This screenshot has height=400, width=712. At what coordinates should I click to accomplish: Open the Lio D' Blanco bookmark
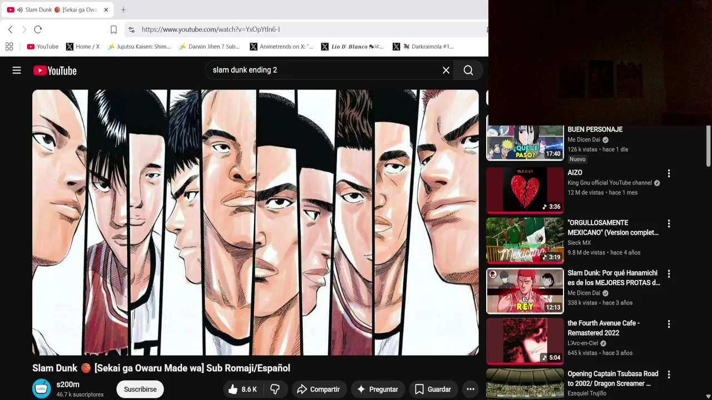click(x=353, y=47)
